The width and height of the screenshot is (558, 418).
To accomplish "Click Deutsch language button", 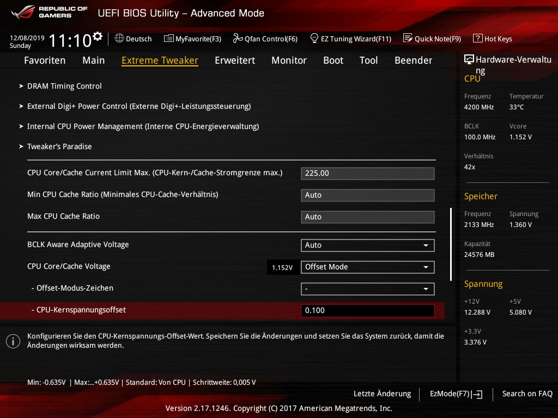I will (x=139, y=39).
